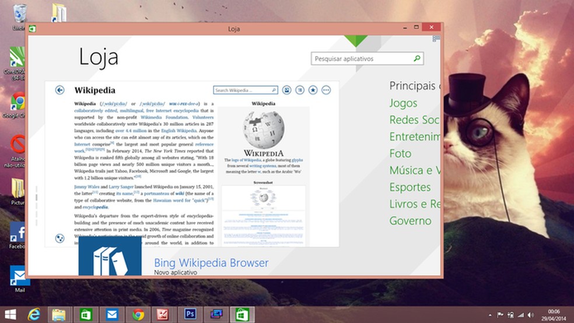Click the Pictures folder on the desktop

click(17, 192)
